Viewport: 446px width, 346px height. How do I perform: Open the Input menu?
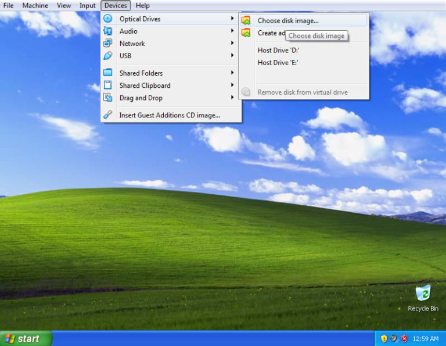coord(87,5)
